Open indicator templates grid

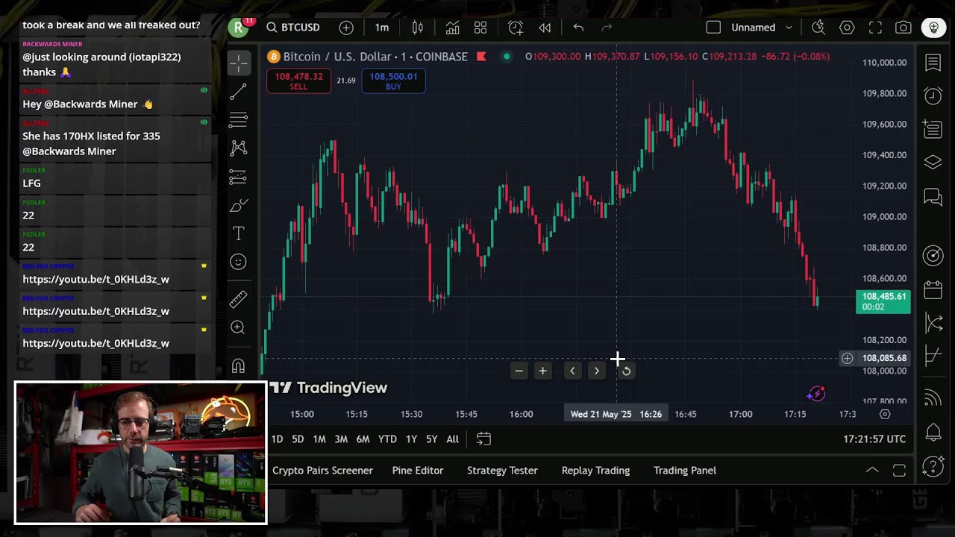(x=480, y=28)
